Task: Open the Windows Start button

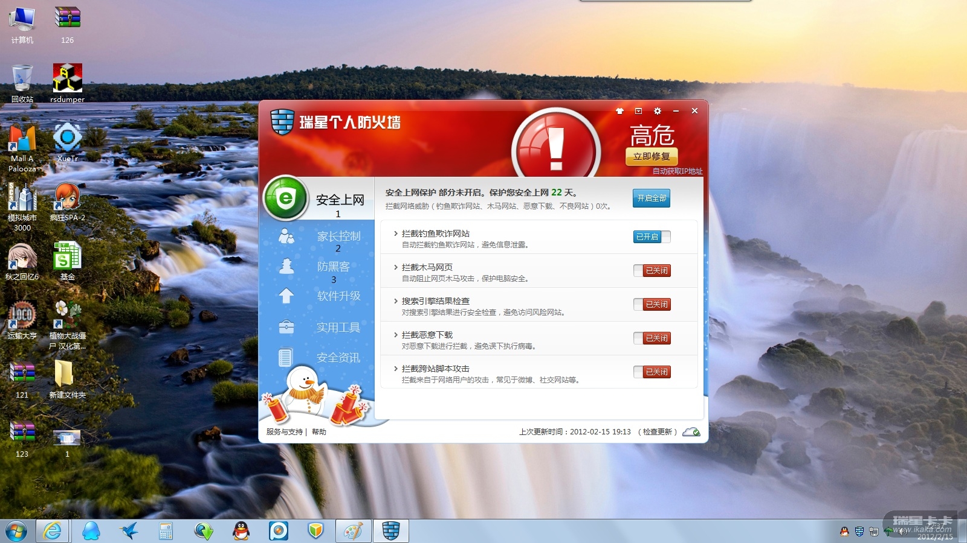Action: click(x=16, y=531)
